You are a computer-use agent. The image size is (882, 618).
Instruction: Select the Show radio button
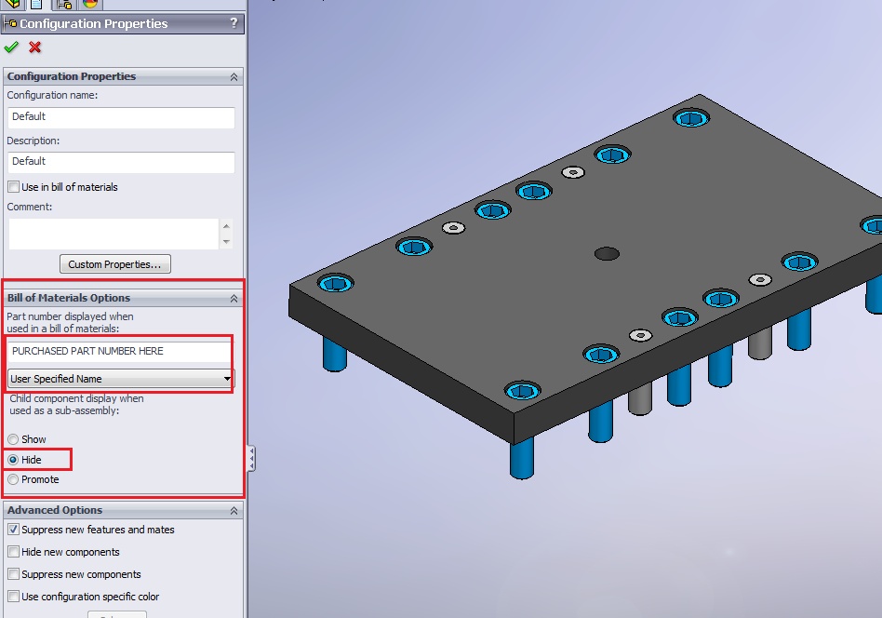click(13, 439)
